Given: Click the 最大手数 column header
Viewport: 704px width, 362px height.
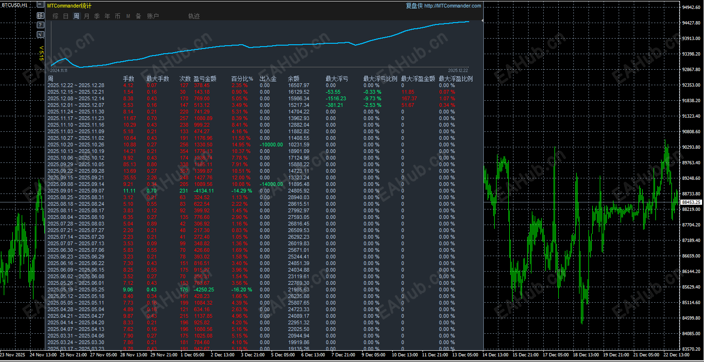Looking at the screenshot, I should (158, 79).
